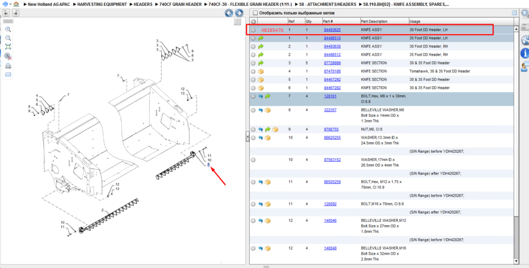Expand the pane using the right-arrow panel button
The image size is (529, 268).
(15, 13)
